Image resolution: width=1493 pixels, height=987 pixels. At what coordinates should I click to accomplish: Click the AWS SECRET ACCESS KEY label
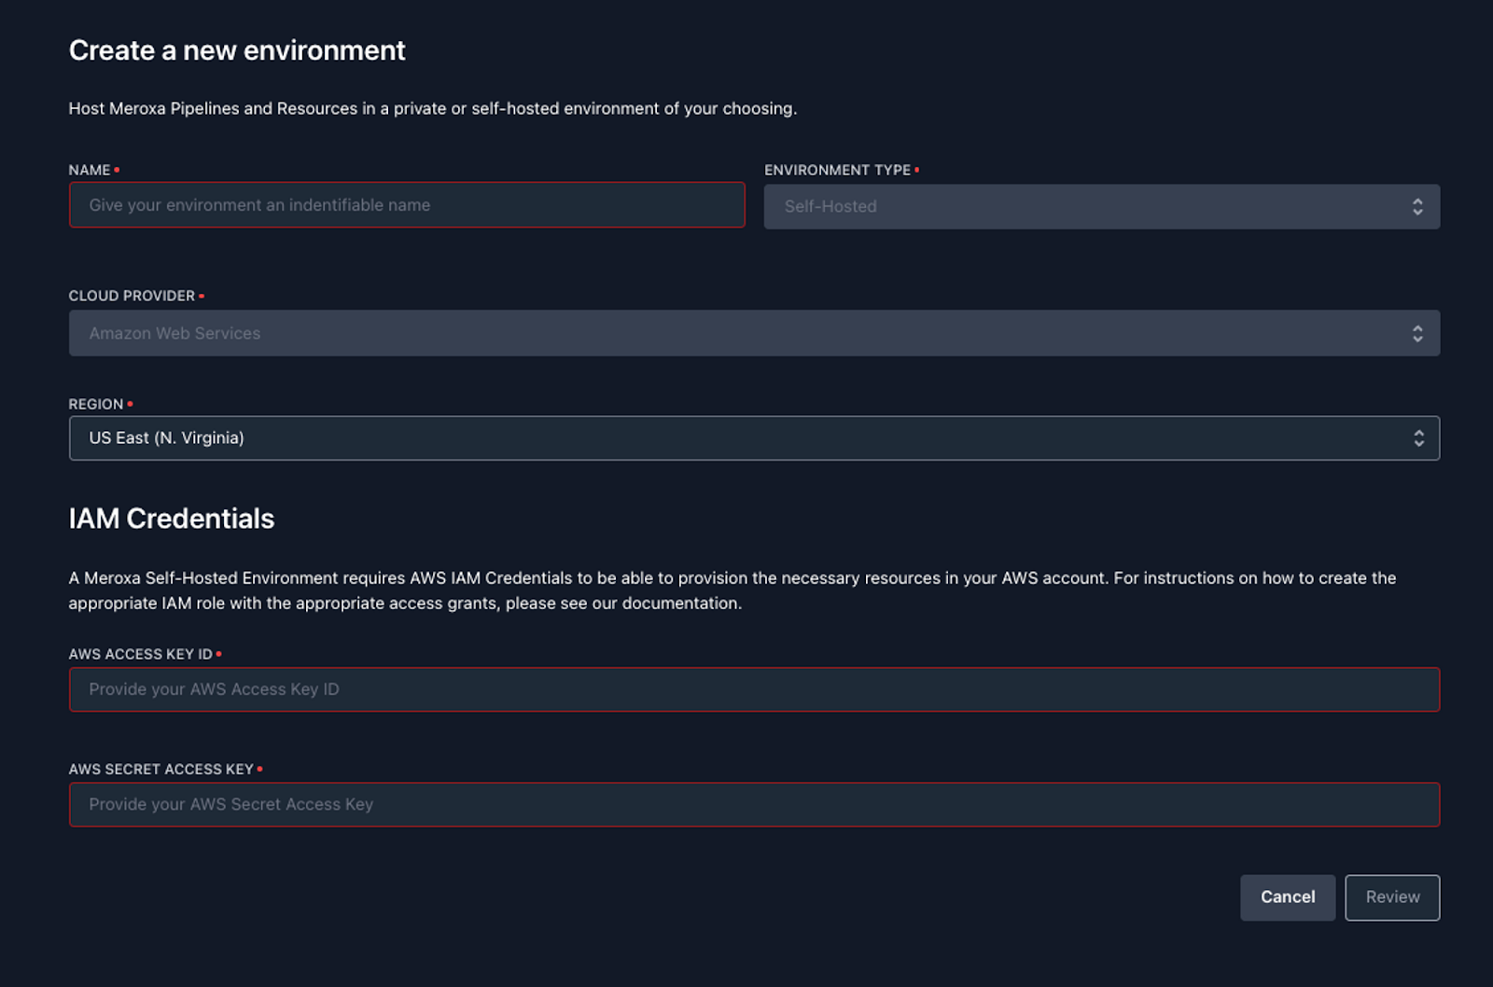coord(160,769)
